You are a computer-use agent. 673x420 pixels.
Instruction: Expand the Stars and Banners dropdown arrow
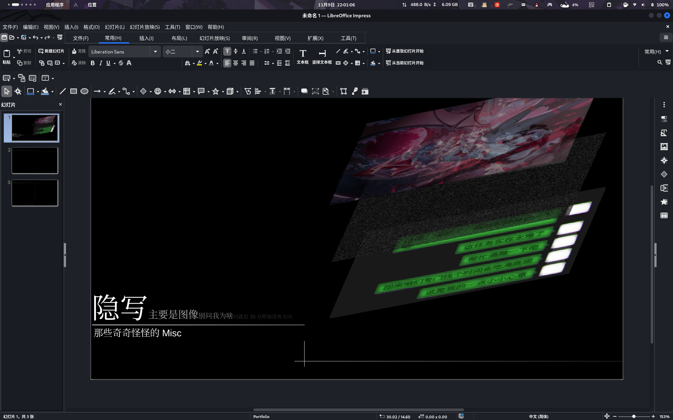tap(223, 92)
